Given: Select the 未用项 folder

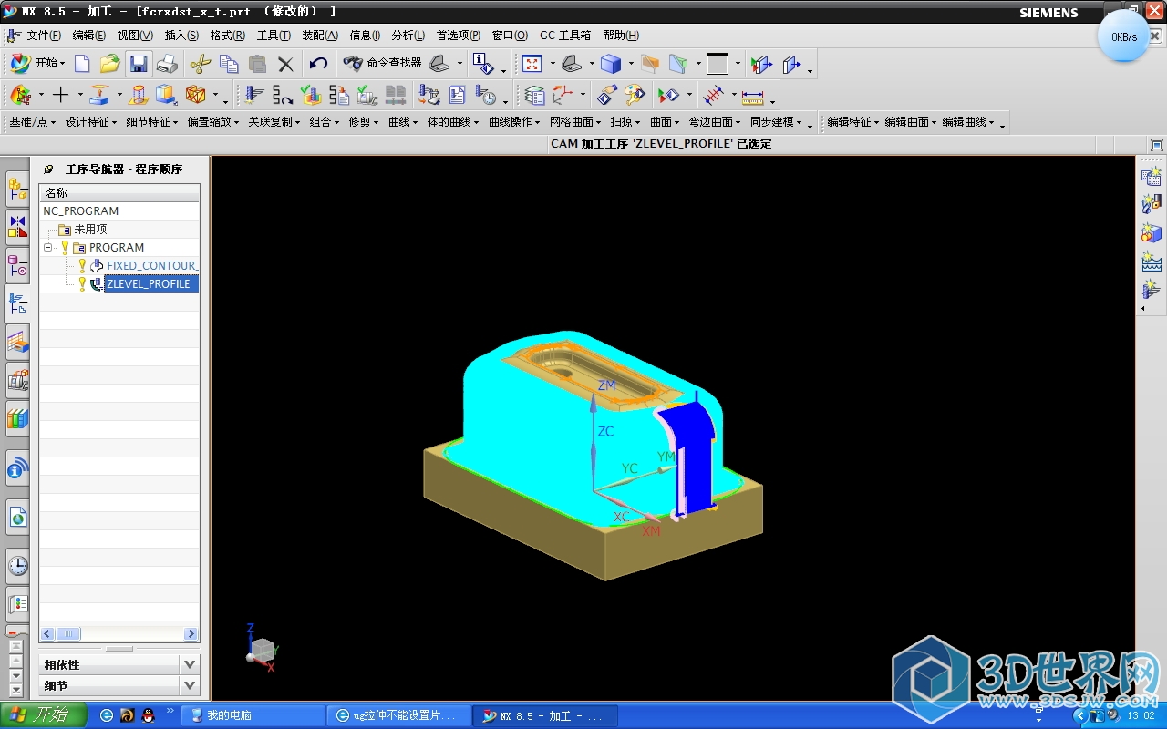Looking at the screenshot, I should 90,229.
